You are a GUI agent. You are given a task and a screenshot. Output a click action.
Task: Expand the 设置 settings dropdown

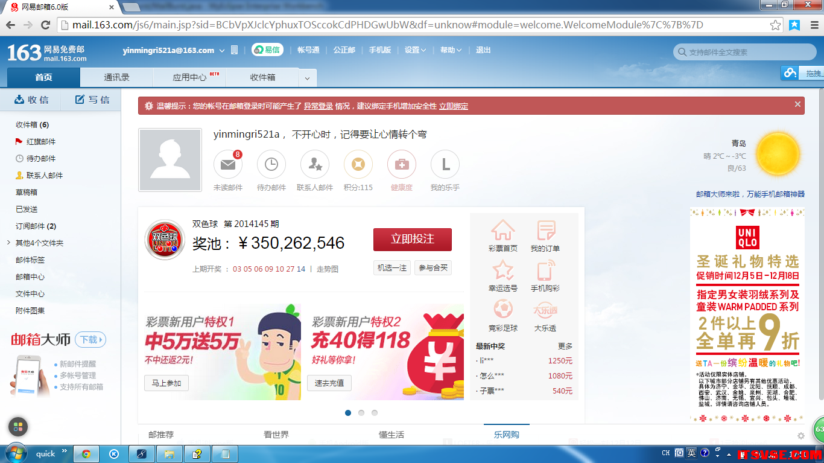pyautogui.click(x=415, y=50)
